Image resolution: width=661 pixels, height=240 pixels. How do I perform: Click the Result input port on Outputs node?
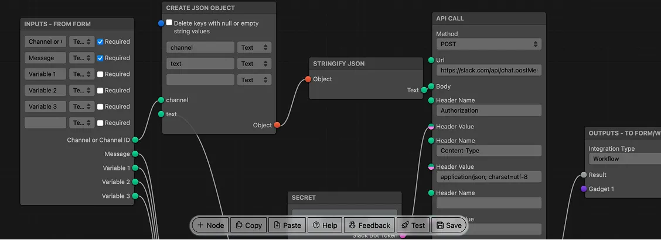584,175
